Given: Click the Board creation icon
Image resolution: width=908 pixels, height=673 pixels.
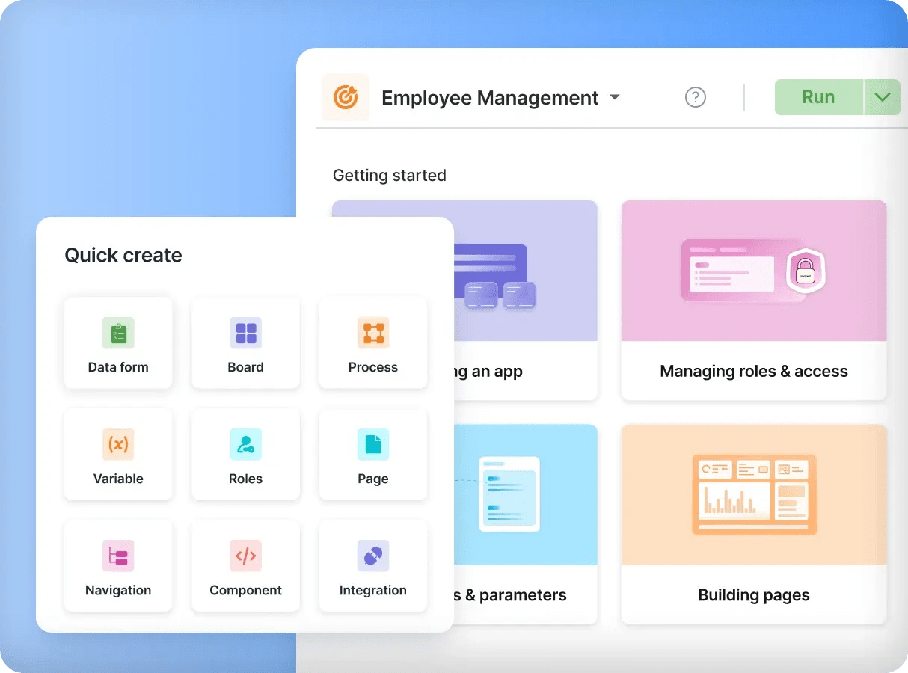Looking at the screenshot, I should point(245,334).
